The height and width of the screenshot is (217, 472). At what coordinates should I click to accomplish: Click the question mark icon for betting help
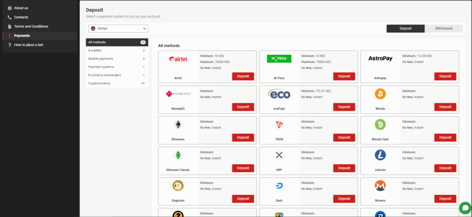[x=10, y=45]
